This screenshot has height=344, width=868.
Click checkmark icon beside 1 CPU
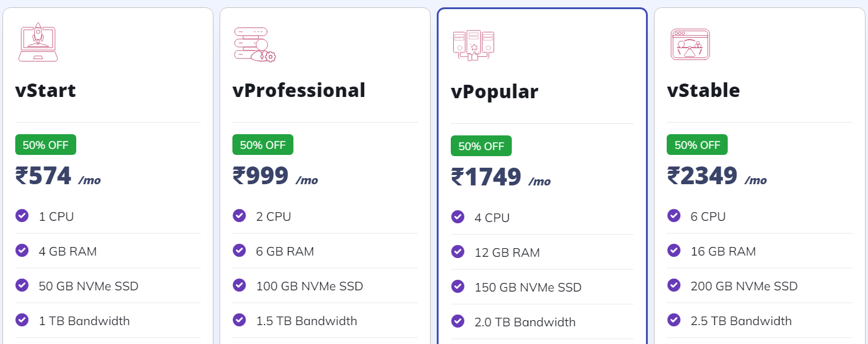[22, 215]
